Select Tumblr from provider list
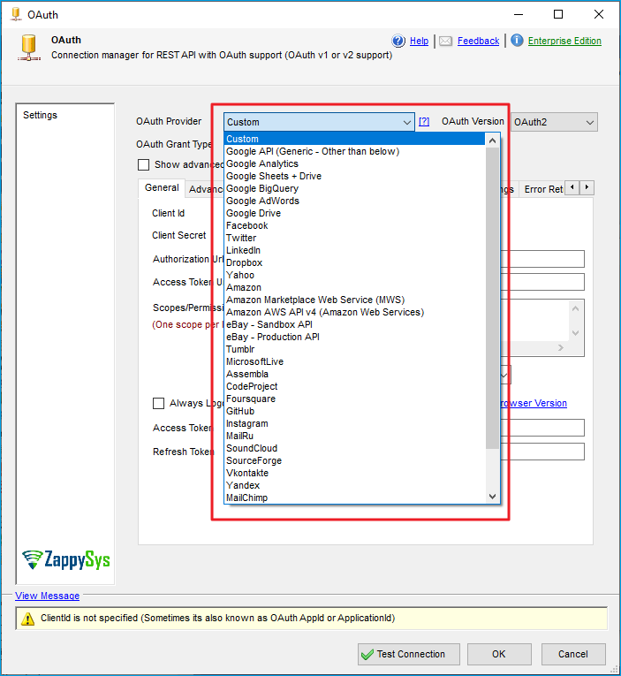Image resolution: width=621 pixels, height=676 pixels. click(x=355, y=349)
